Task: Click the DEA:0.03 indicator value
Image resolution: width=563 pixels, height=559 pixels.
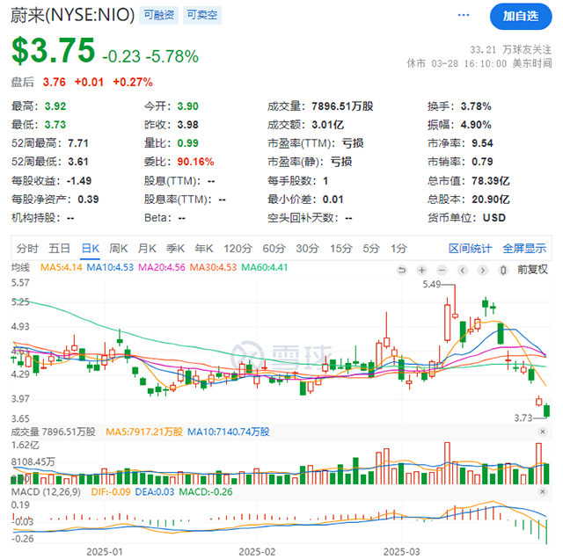Action: point(155,492)
